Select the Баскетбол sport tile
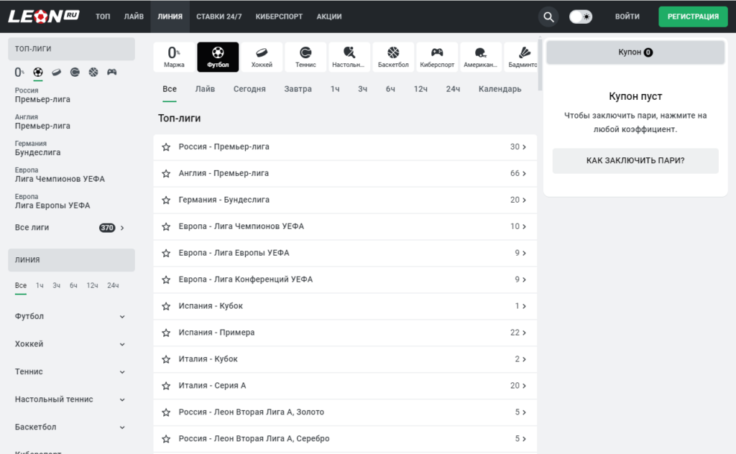This screenshot has height=454, width=736. click(x=393, y=57)
